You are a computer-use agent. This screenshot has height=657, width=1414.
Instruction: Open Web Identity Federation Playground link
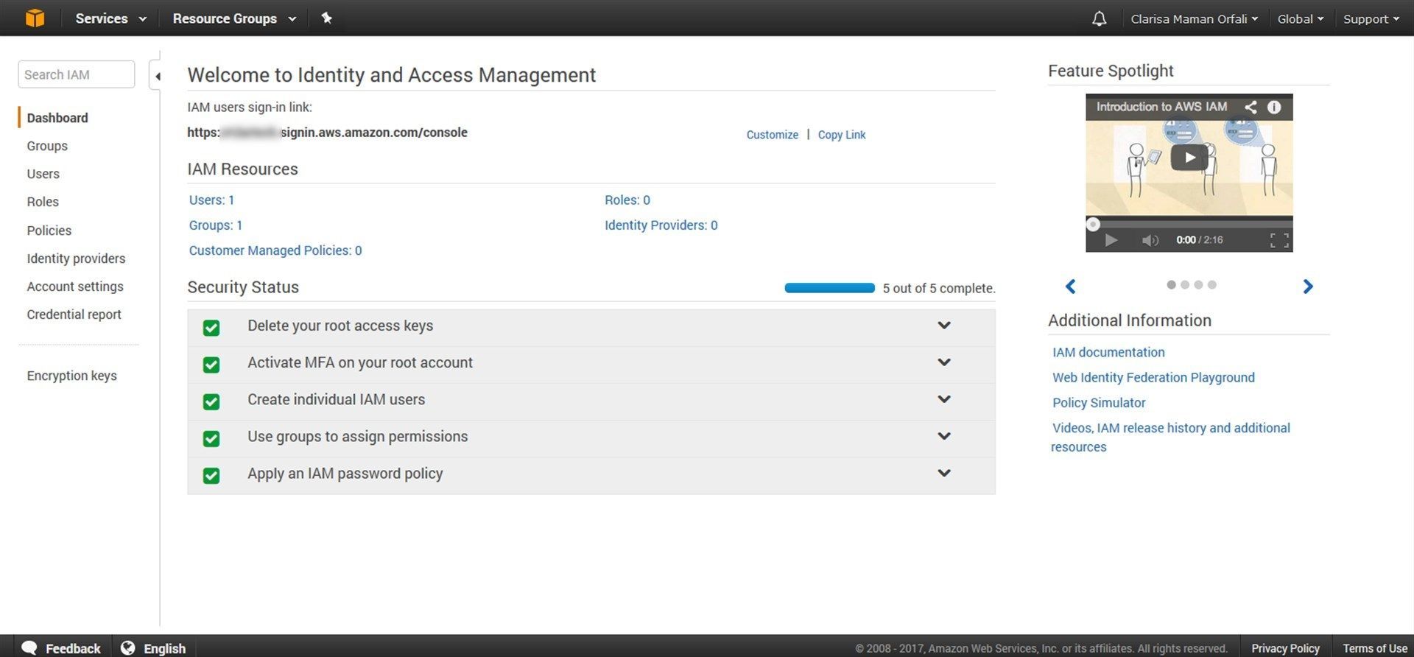pos(1153,378)
